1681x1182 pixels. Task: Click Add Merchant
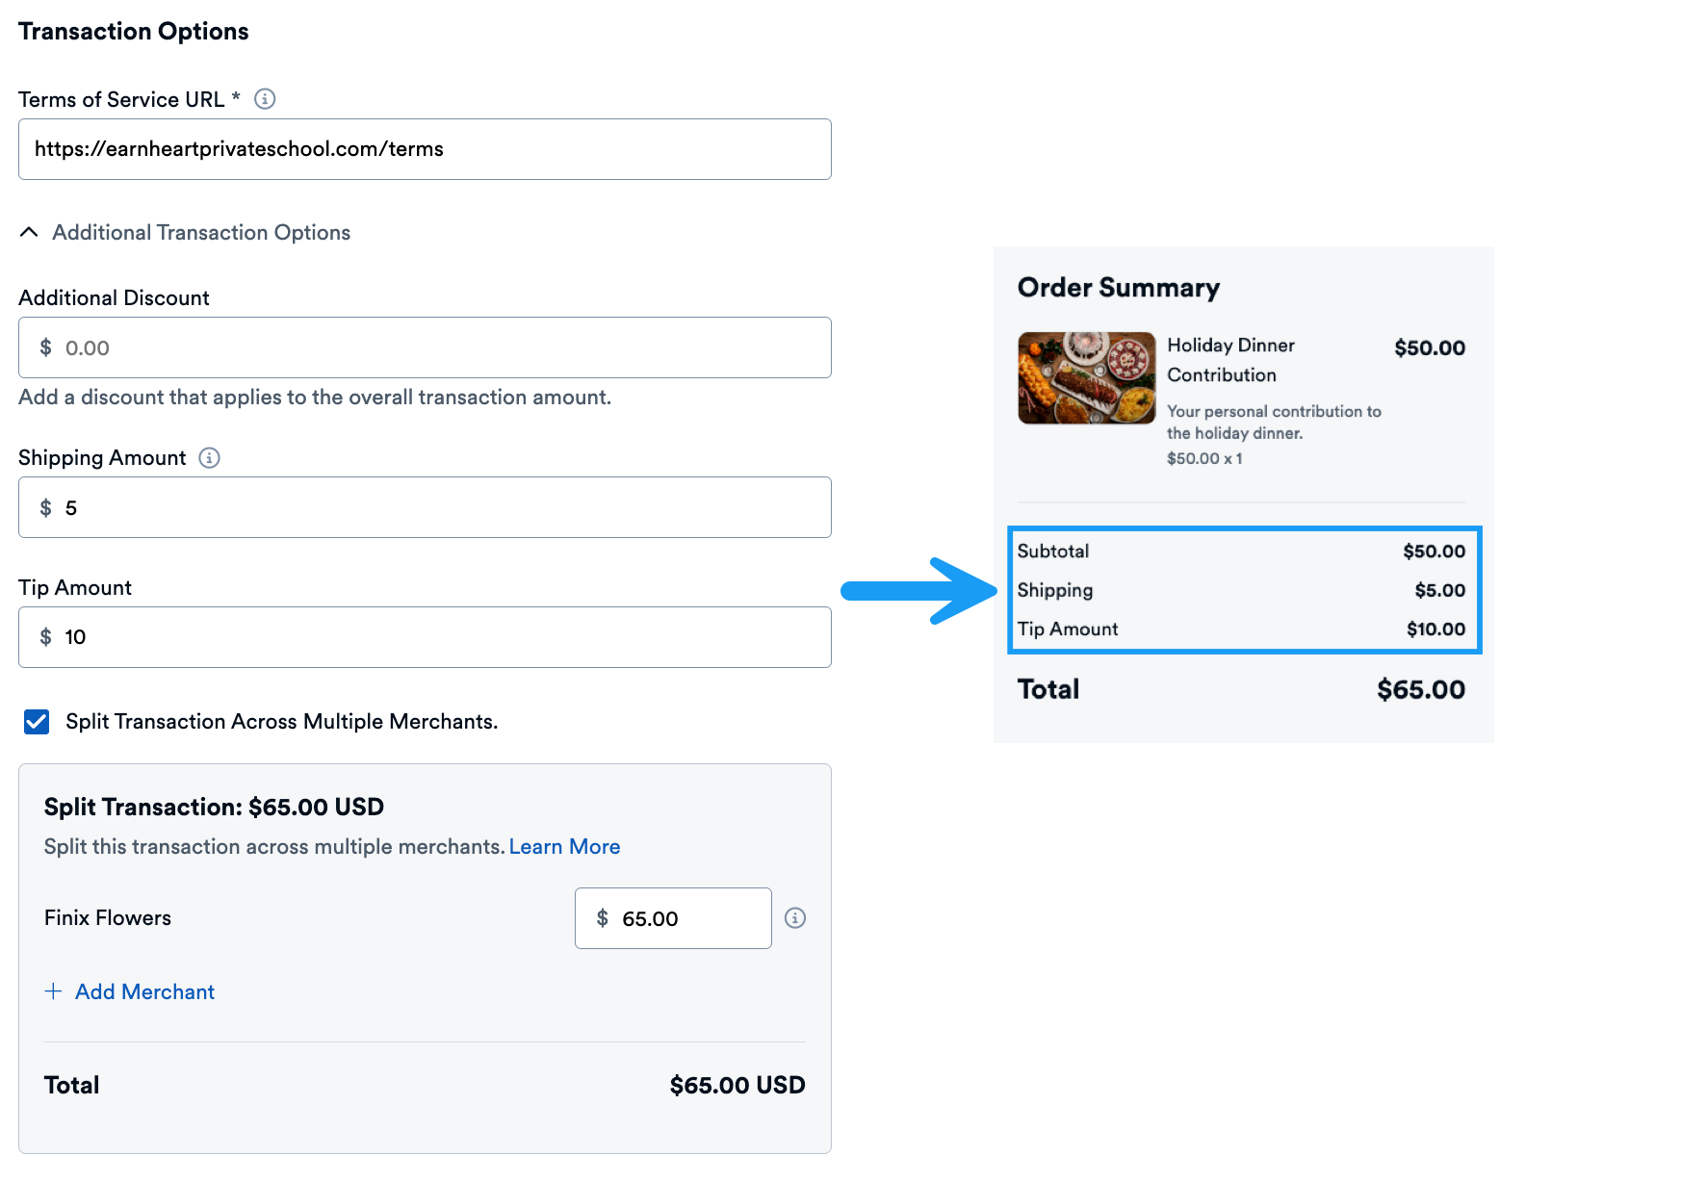pyautogui.click(x=144, y=991)
